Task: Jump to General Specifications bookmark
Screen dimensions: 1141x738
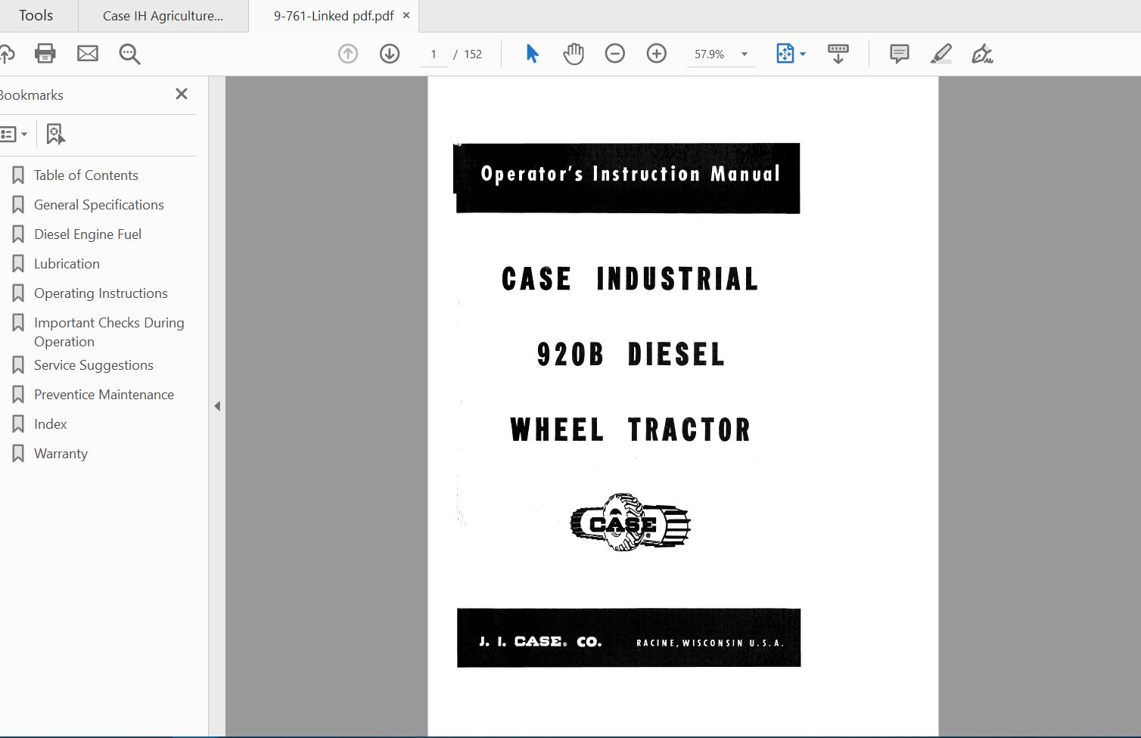Action: [x=98, y=205]
